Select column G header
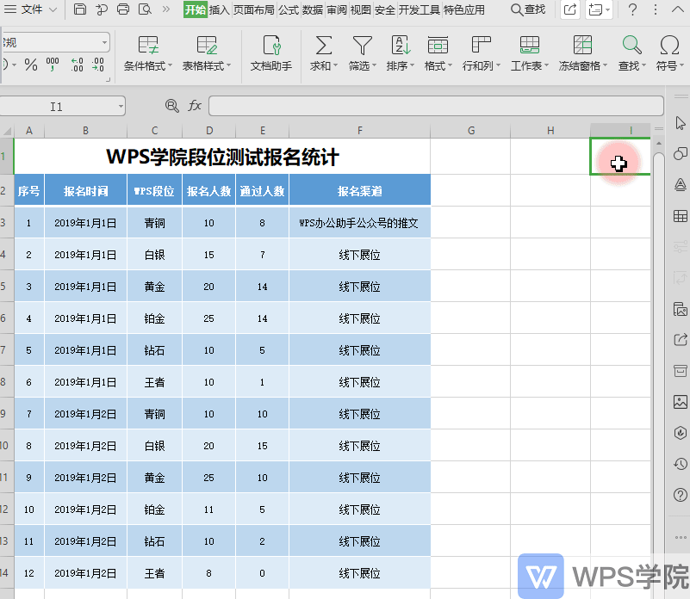 (x=470, y=131)
